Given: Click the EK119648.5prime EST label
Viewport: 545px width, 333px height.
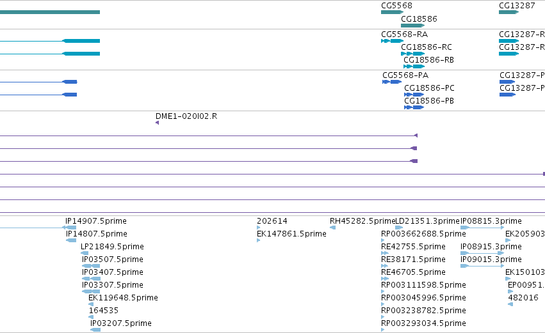Looking at the screenshot, I should tap(123, 298).
